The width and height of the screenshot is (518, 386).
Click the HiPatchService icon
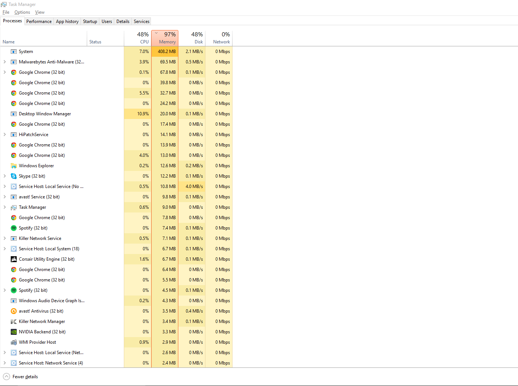coord(14,135)
